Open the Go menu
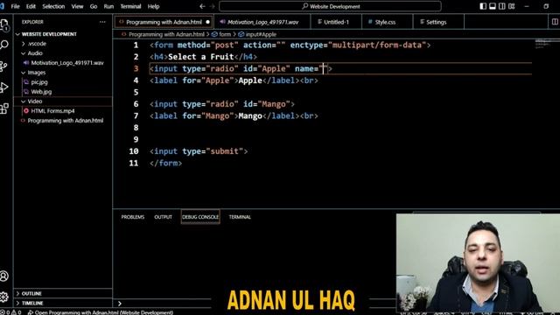 click(x=94, y=6)
